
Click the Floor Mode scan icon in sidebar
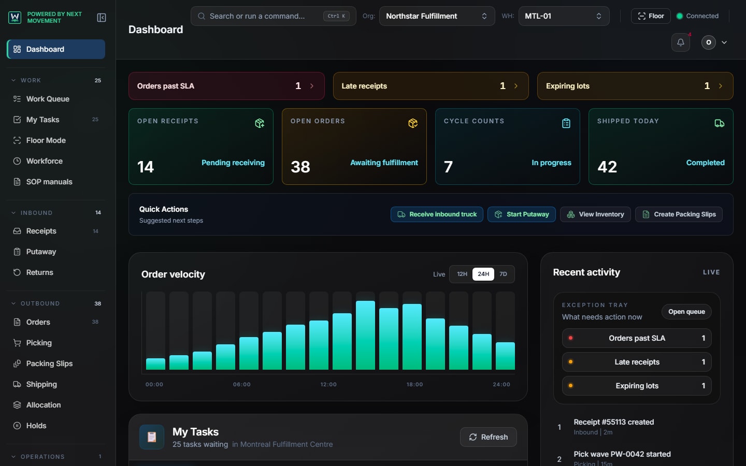17,140
